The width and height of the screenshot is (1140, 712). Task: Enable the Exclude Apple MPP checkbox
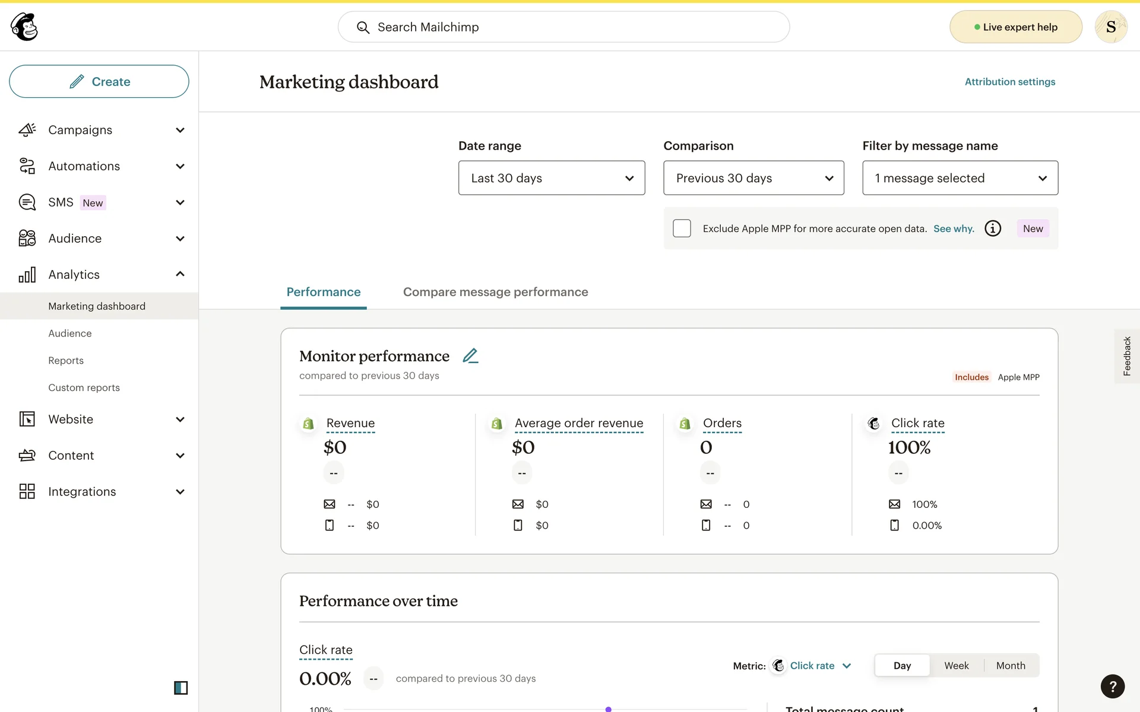pyautogui.click(x=682, y=228)
